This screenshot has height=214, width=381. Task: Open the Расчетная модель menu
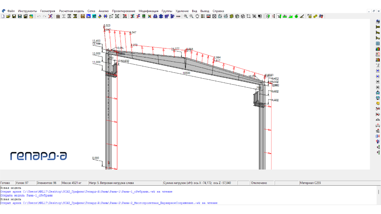click(x=71, y=11)
